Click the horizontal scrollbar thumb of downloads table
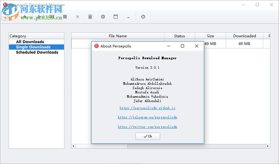Viewport: 279px width, 164px height. [x=101, y=146]
